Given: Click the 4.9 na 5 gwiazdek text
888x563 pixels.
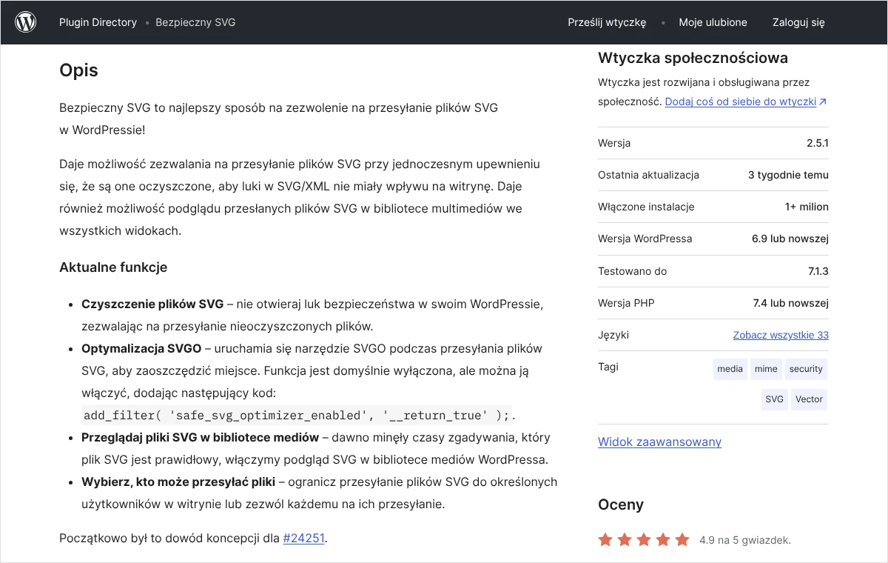Looking at the screenshot, I should click(745, 540).
